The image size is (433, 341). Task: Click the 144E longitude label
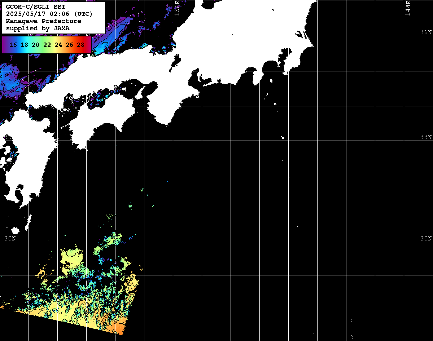coord(408,8)
